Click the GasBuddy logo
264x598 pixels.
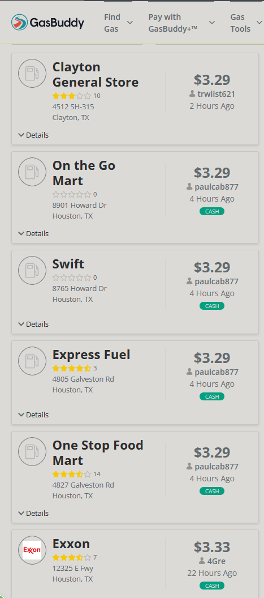(x=47, y=23)
